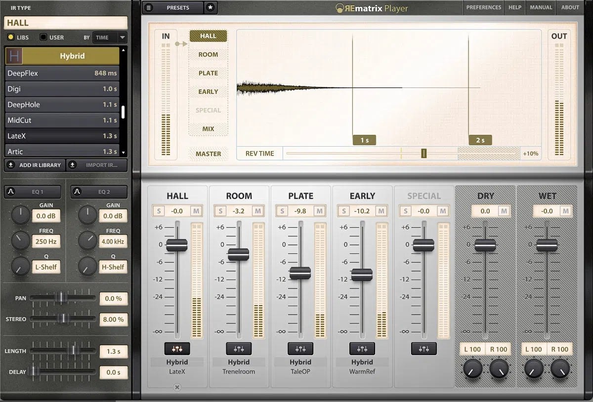This screenshot has width=593, height=402.
Task: Open the PRESETS menu
Action: pyautogui.click(x=178, y=7)
